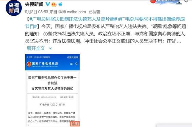
Task: Click the orange crown membership icon
Action: pyautogui.click(x=54, y=4)
